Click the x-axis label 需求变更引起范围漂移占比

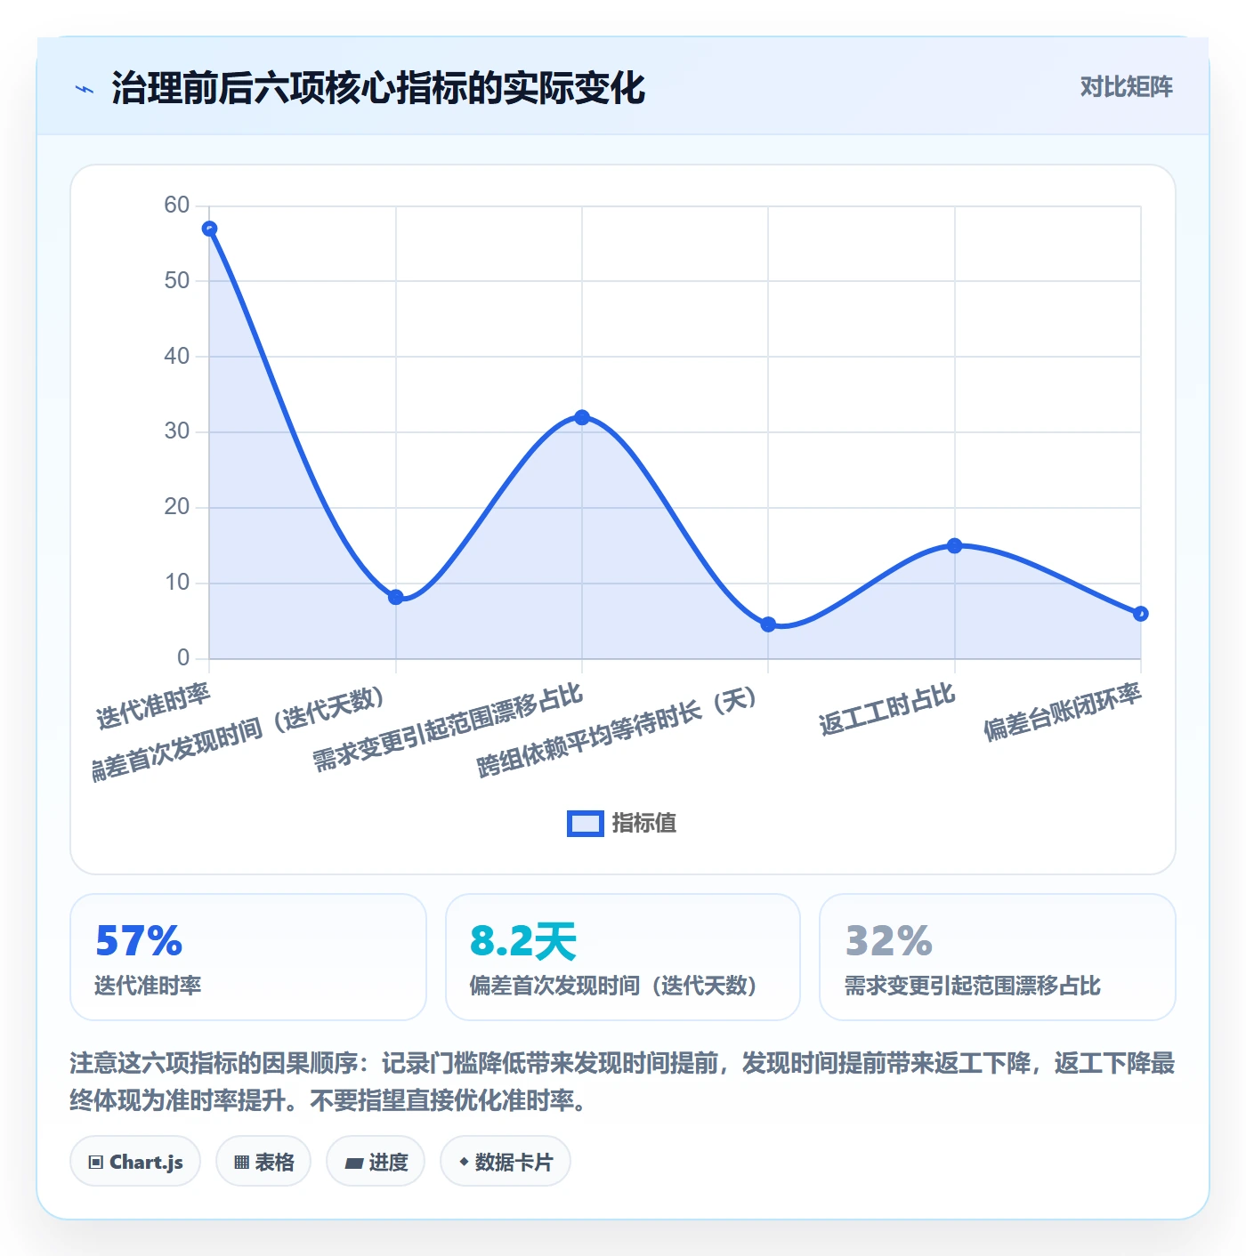click(x=448, y=728)
